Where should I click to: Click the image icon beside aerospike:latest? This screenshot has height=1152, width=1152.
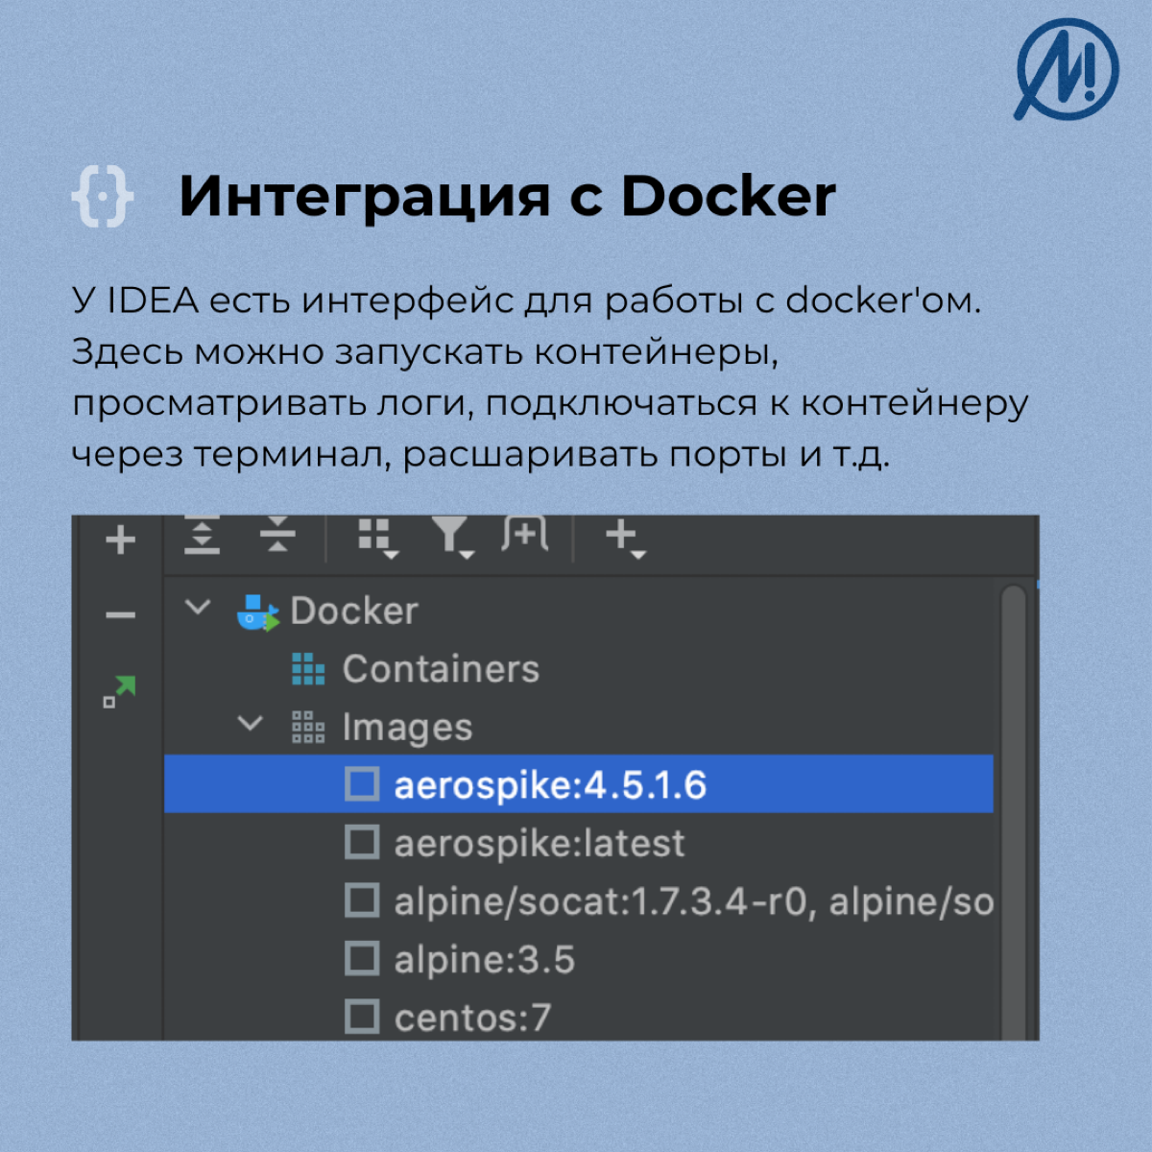tap(362, 843)
